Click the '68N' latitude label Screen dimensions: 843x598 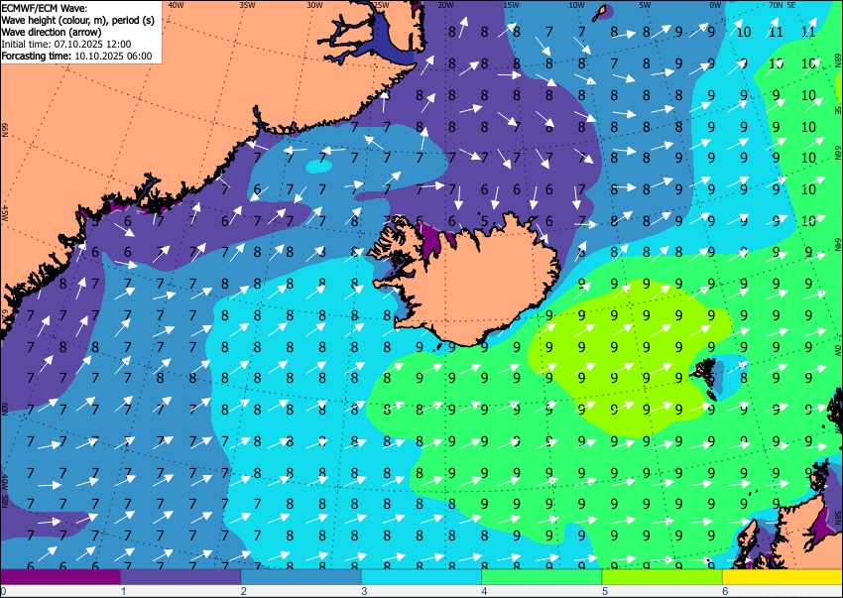click(x=838, y=60)
